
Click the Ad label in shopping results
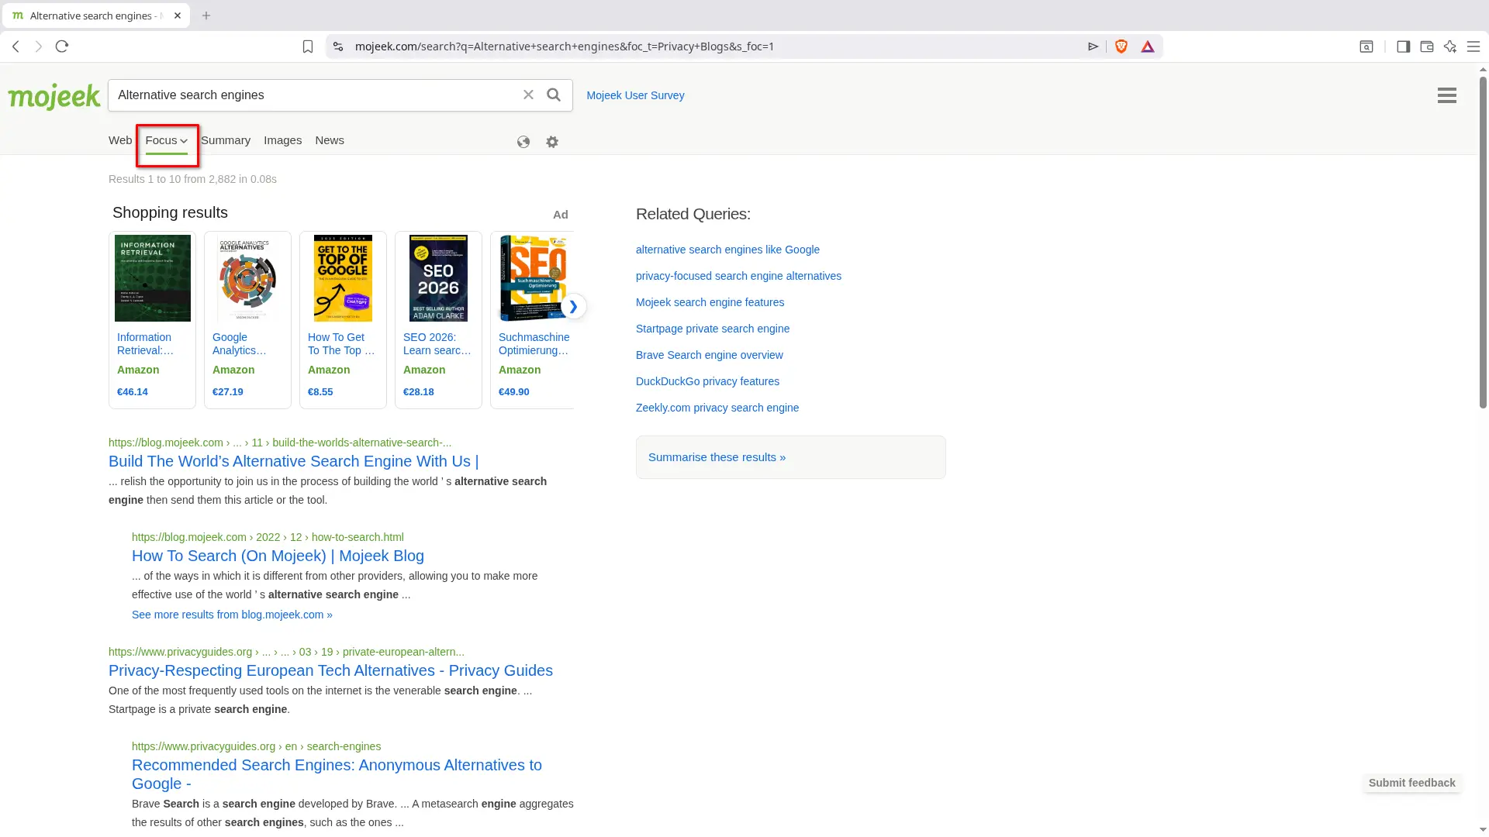(560, 215)
